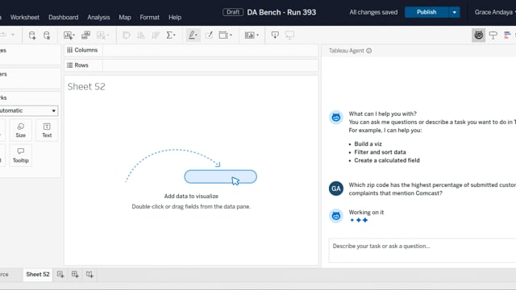Open the Worksheet menu
This screenshot has width=516, height=290.
pos(25,17)
